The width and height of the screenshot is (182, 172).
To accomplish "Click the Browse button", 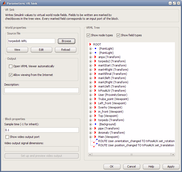I will point(66,41).
